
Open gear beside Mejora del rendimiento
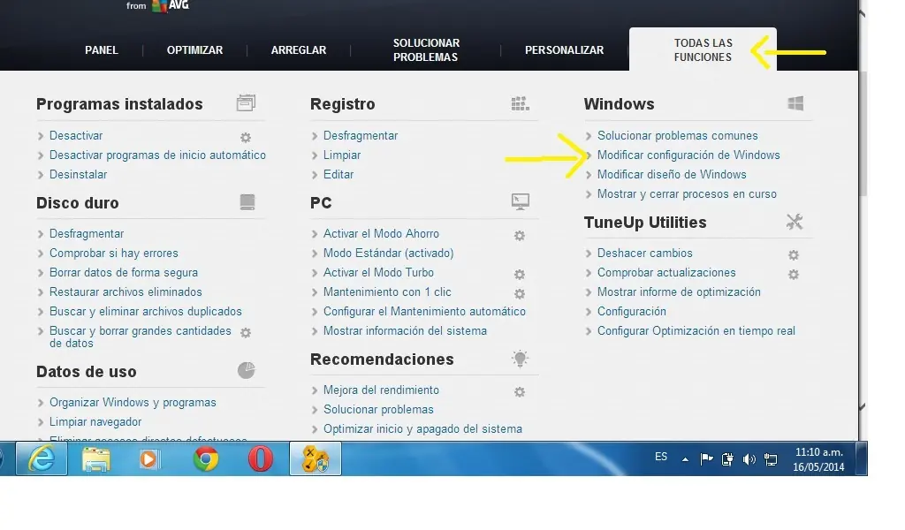pos(520,391)
